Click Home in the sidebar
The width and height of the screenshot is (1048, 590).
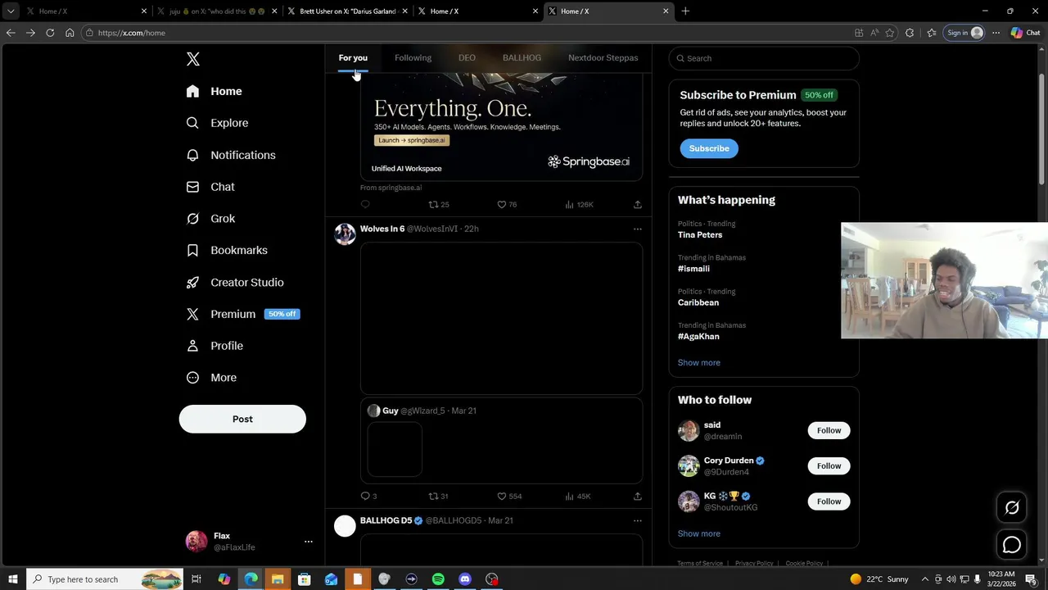[214, 91]
